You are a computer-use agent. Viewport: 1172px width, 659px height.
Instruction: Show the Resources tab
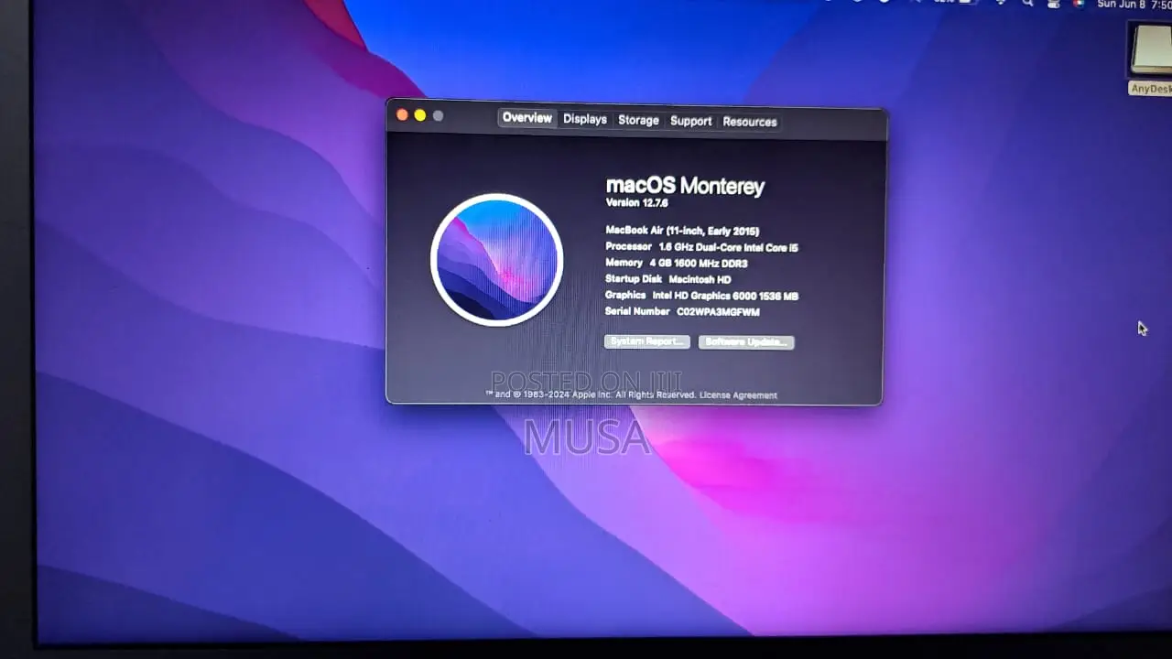tap(750, 122)
